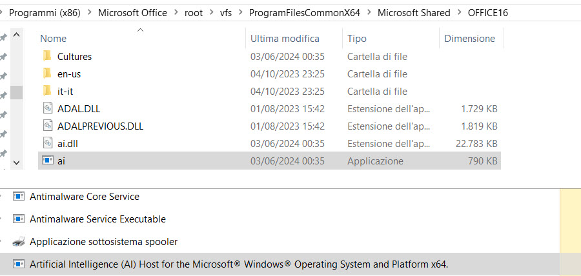Viewport: 581px width, 276px height.
Task: Click the Tipo column header
Action: (x=357, y=39)
